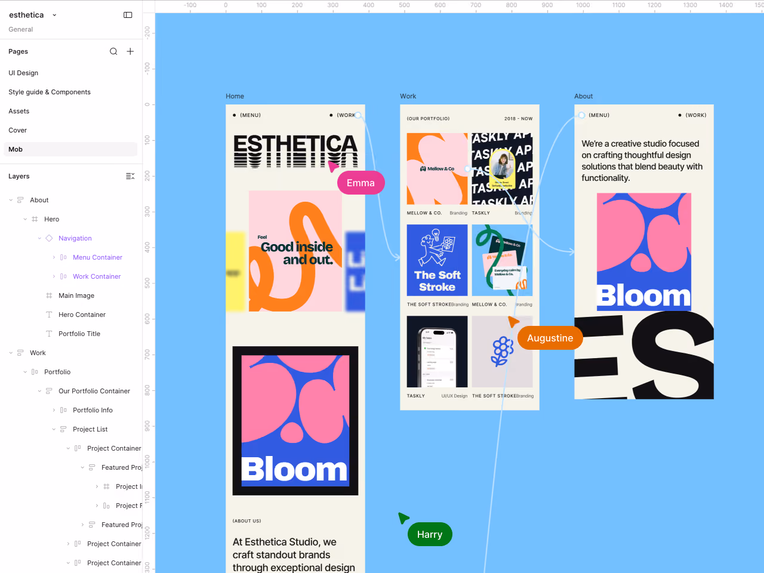Select the Home frame label on canvas
Image resolution: width=764 pixels, height=573 pixels.
pyautogui.click(x=235, y=96)
